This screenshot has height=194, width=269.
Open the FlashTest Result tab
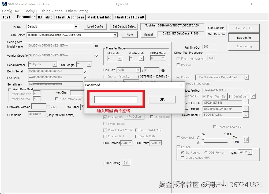point(129,17)
